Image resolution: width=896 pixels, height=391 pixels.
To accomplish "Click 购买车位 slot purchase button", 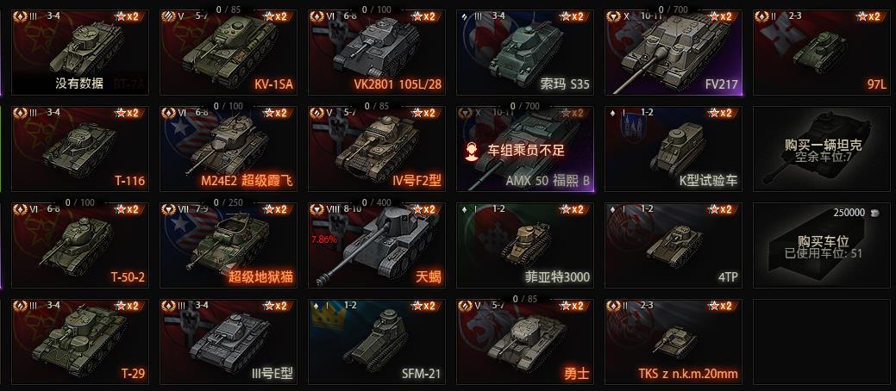I will click(822, 245).
